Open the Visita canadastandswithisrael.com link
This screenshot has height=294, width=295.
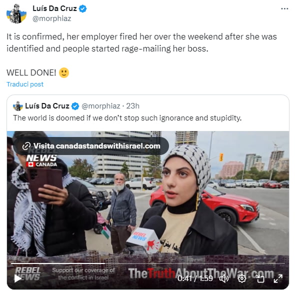(x=91, y=146)
